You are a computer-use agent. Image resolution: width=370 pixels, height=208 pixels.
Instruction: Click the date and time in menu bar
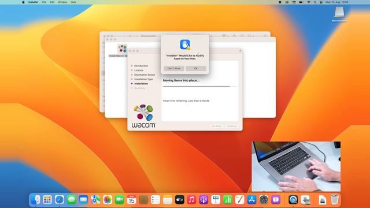click(336, 2)
